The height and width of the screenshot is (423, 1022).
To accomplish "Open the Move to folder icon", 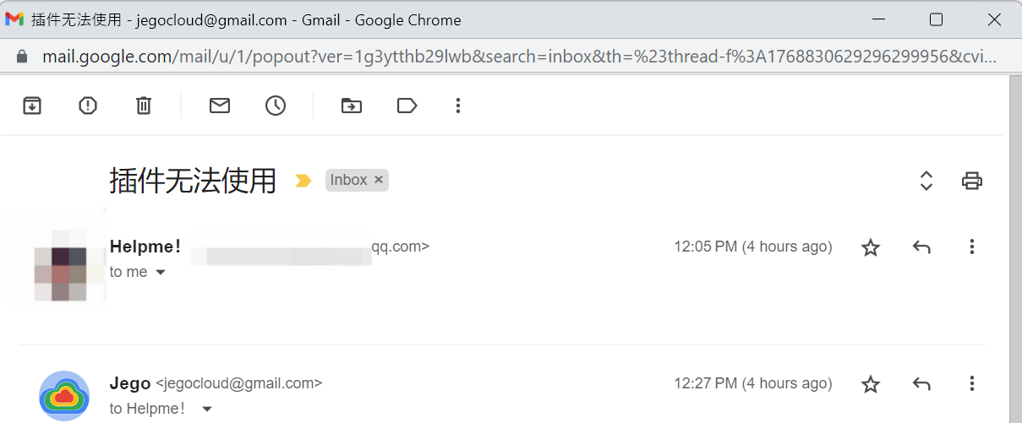I will [352, 106].
